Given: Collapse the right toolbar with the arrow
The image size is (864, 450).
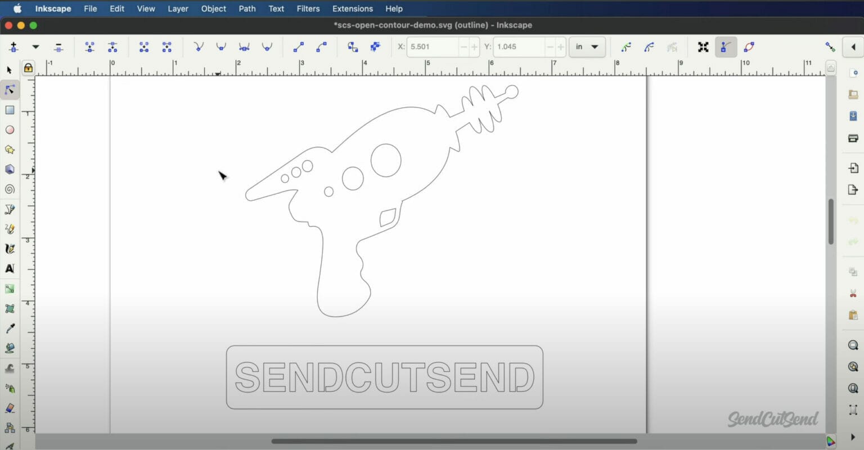Looking at the screenshot, I should (x=853, y=47).
